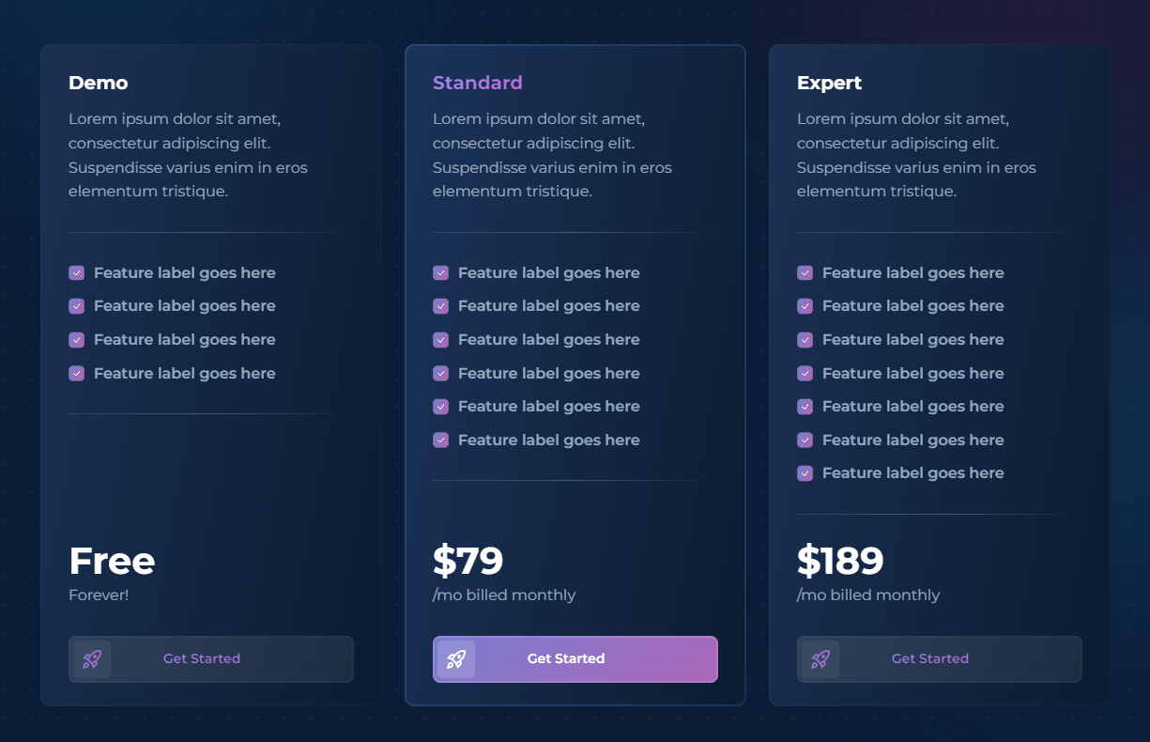Screen dimensions: 1150x742
Task: Select the $189 price on the Expert card
Action: point(839,561)
